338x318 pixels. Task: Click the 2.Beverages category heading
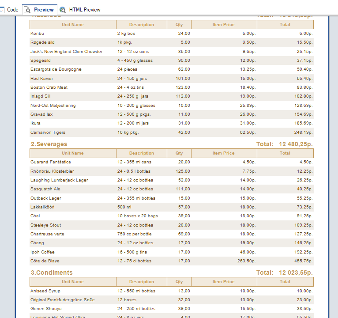(x=49, y=144)
